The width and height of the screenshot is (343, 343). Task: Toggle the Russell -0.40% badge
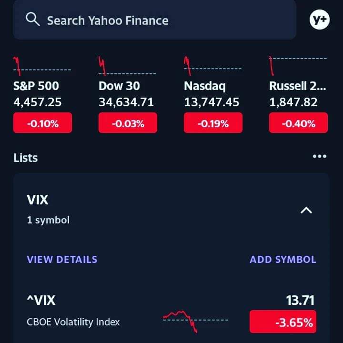298,123
